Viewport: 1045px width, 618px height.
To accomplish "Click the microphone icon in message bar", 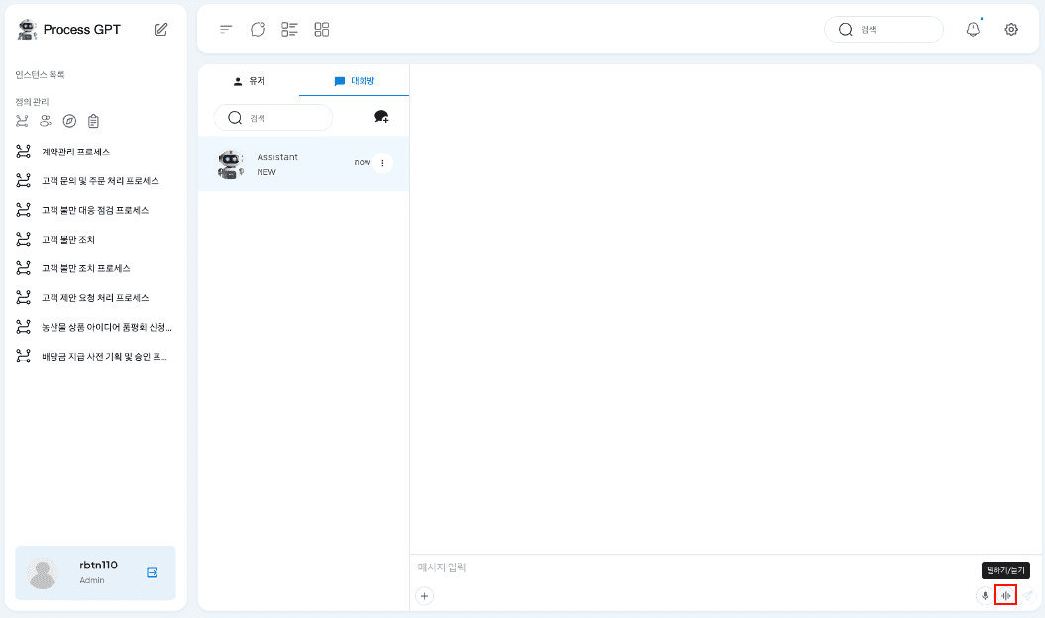I will tap(985, 595).
